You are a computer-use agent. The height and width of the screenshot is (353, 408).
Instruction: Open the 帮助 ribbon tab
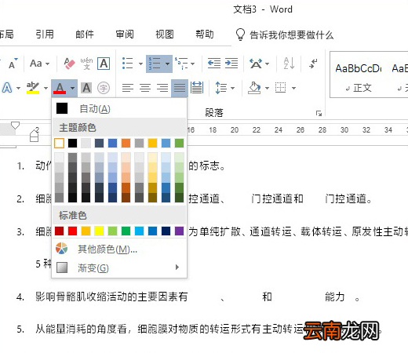click(x=205, y=35)
